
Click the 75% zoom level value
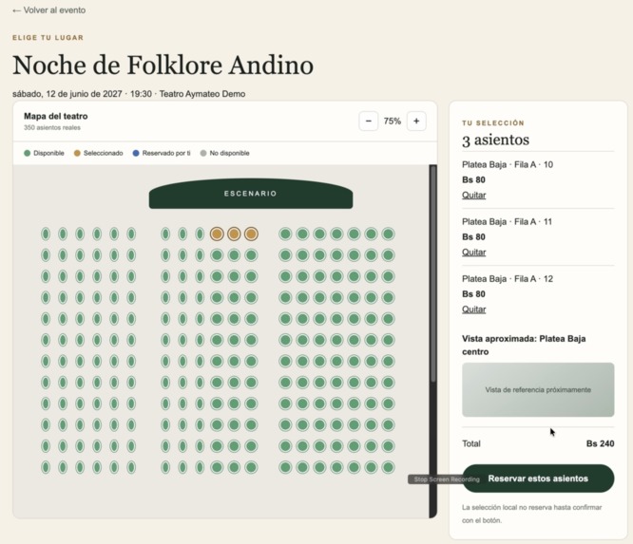pos(392,121)
